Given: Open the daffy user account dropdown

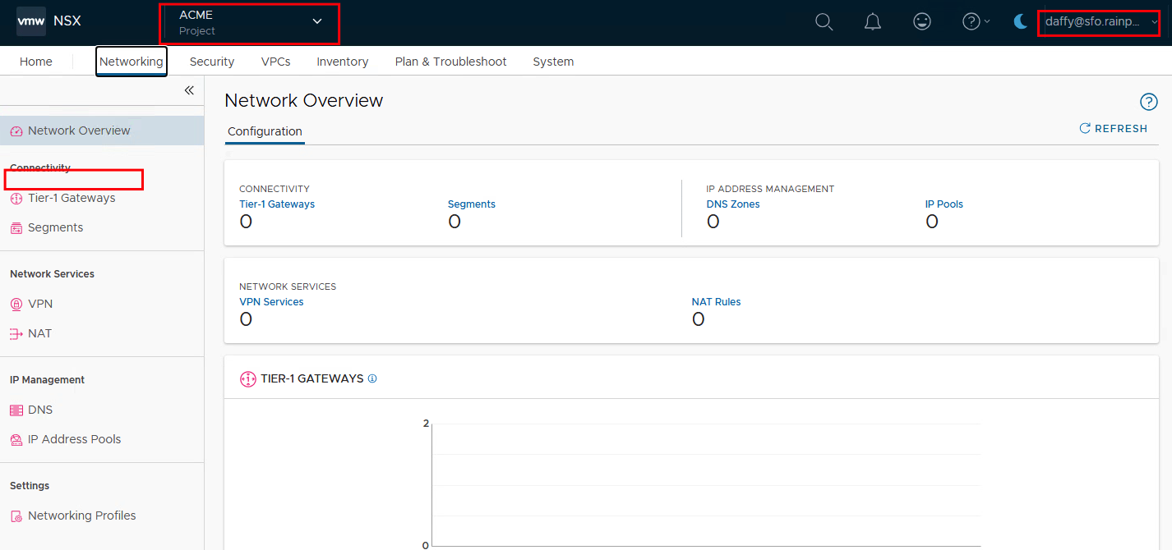Looking at the screenshot, I should [x=1099, y=22].
